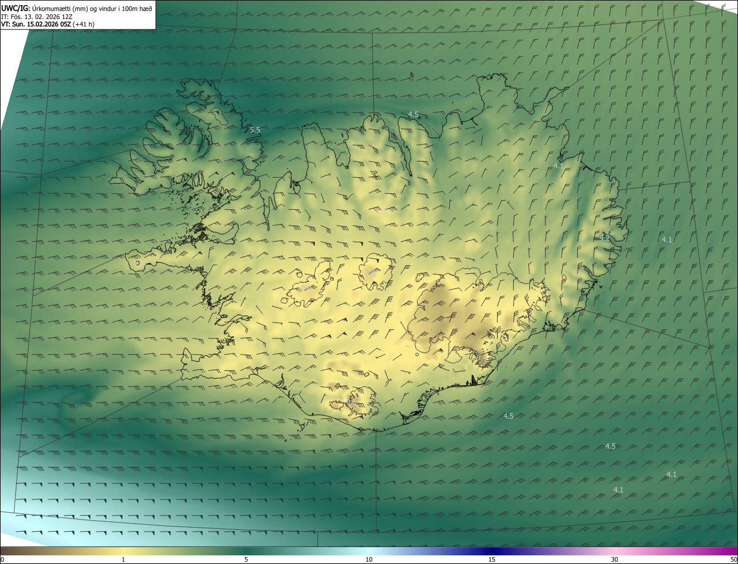Select the '30' tick label on the legend

pos(615,559)
